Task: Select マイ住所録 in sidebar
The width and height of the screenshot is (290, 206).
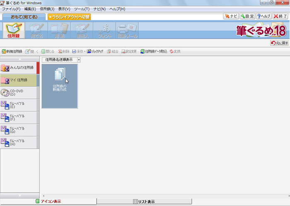Action: coord(19,80)
